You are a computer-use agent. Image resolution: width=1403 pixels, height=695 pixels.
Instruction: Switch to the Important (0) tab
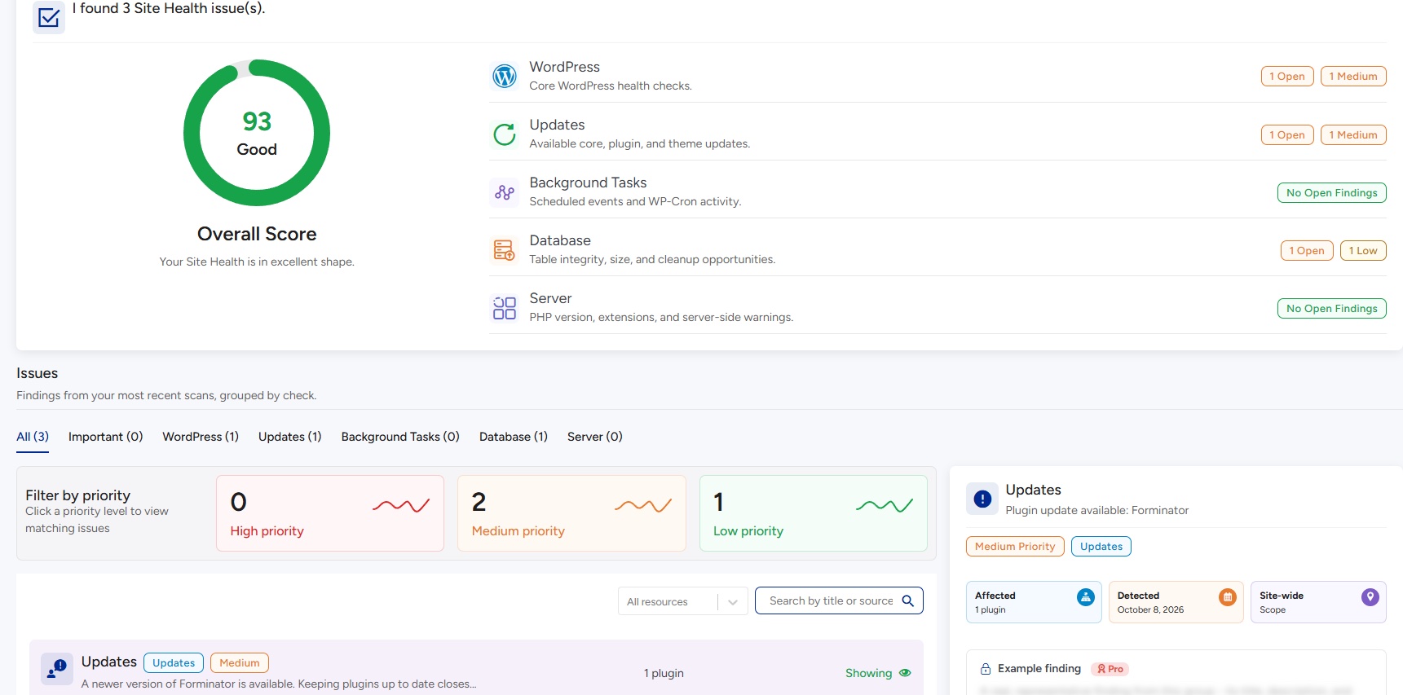(x=106, y=437)
